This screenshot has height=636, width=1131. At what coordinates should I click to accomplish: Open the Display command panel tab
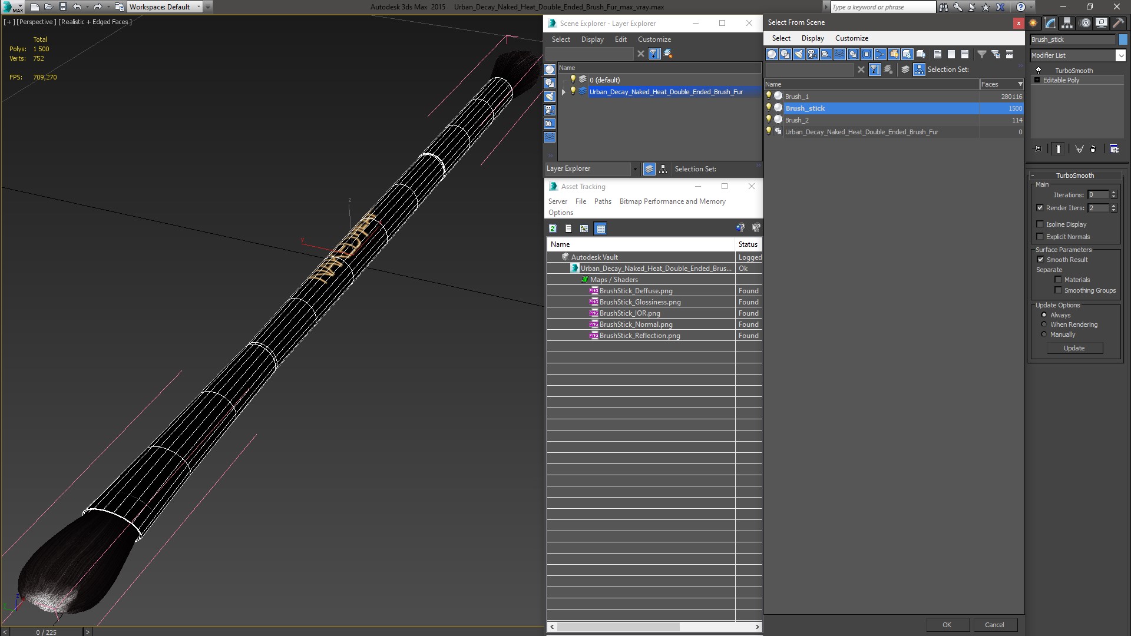click(x=1101, y=23)
